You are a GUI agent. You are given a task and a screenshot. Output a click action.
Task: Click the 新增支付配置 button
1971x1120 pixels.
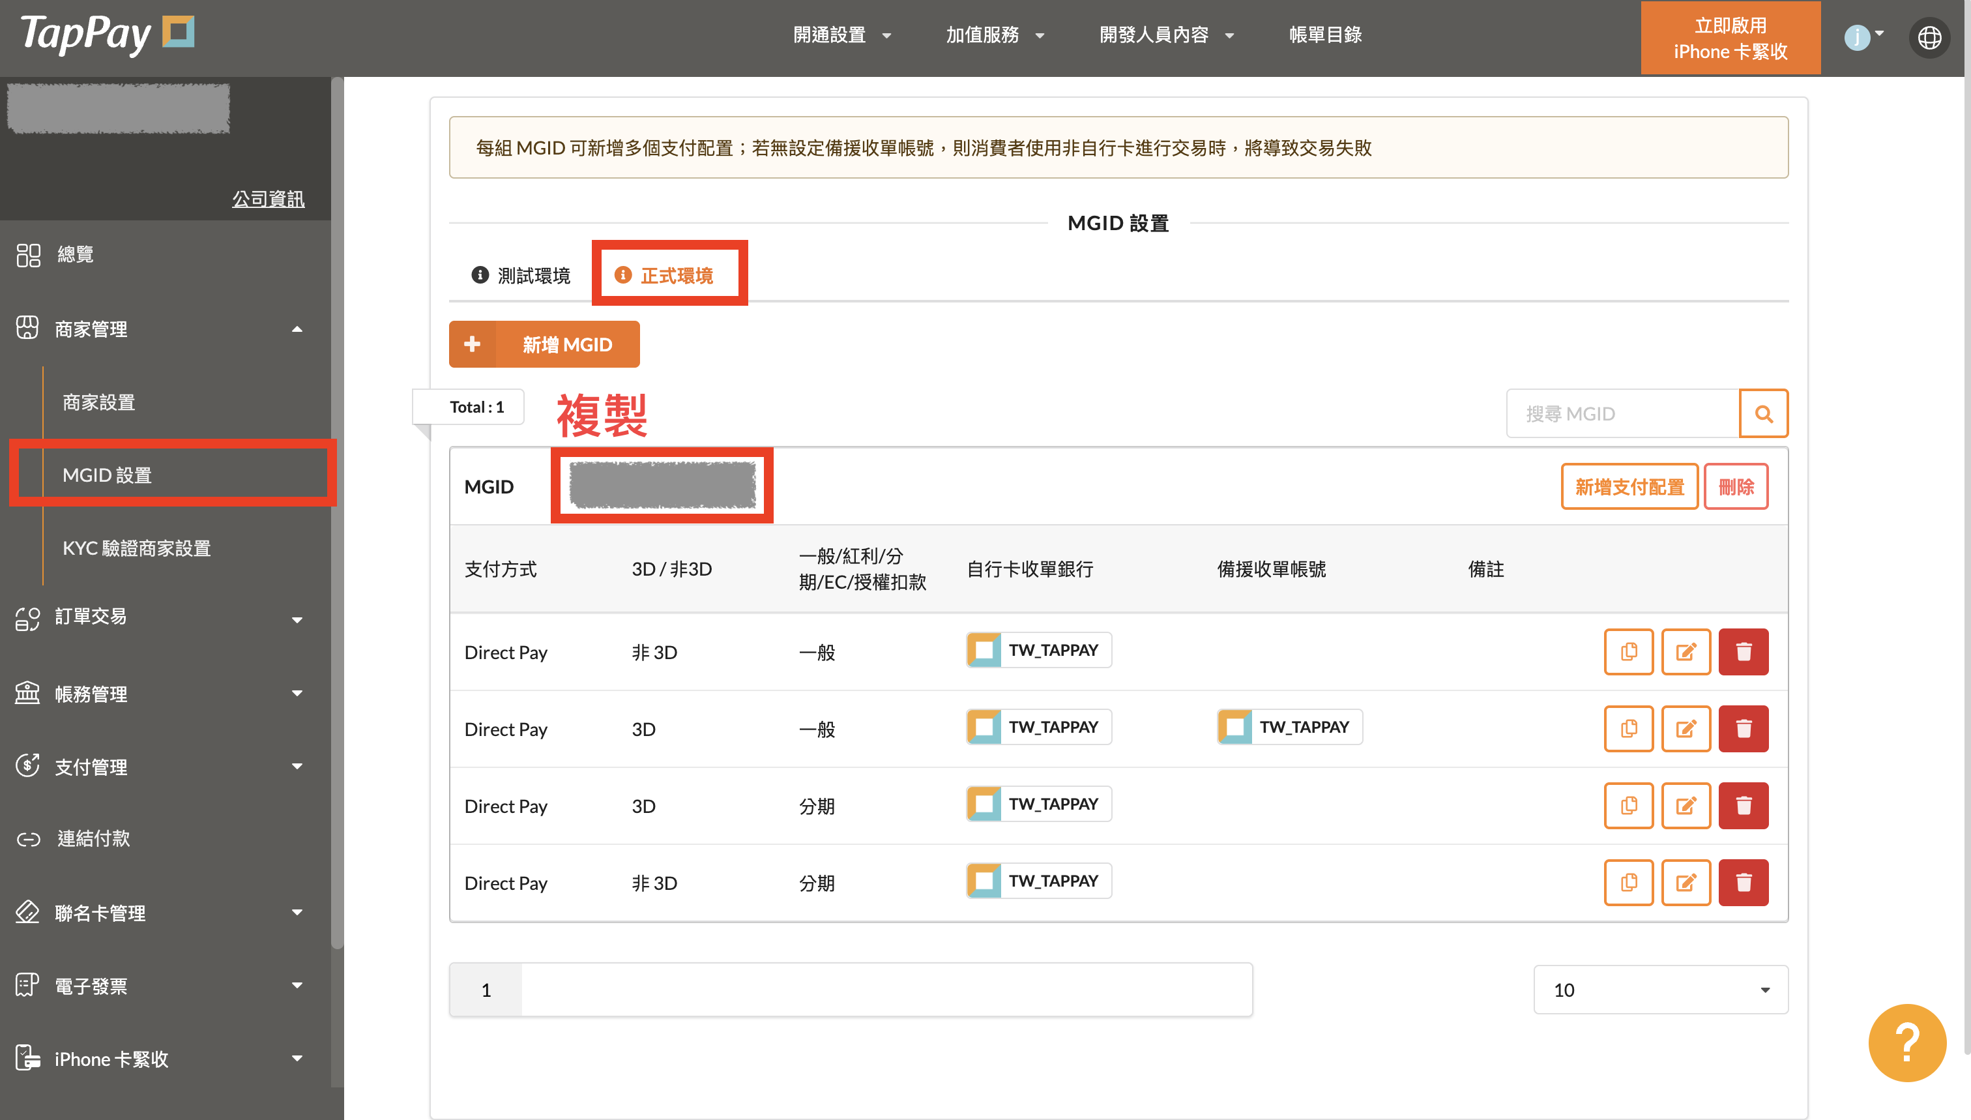[x=1628, y=487]
